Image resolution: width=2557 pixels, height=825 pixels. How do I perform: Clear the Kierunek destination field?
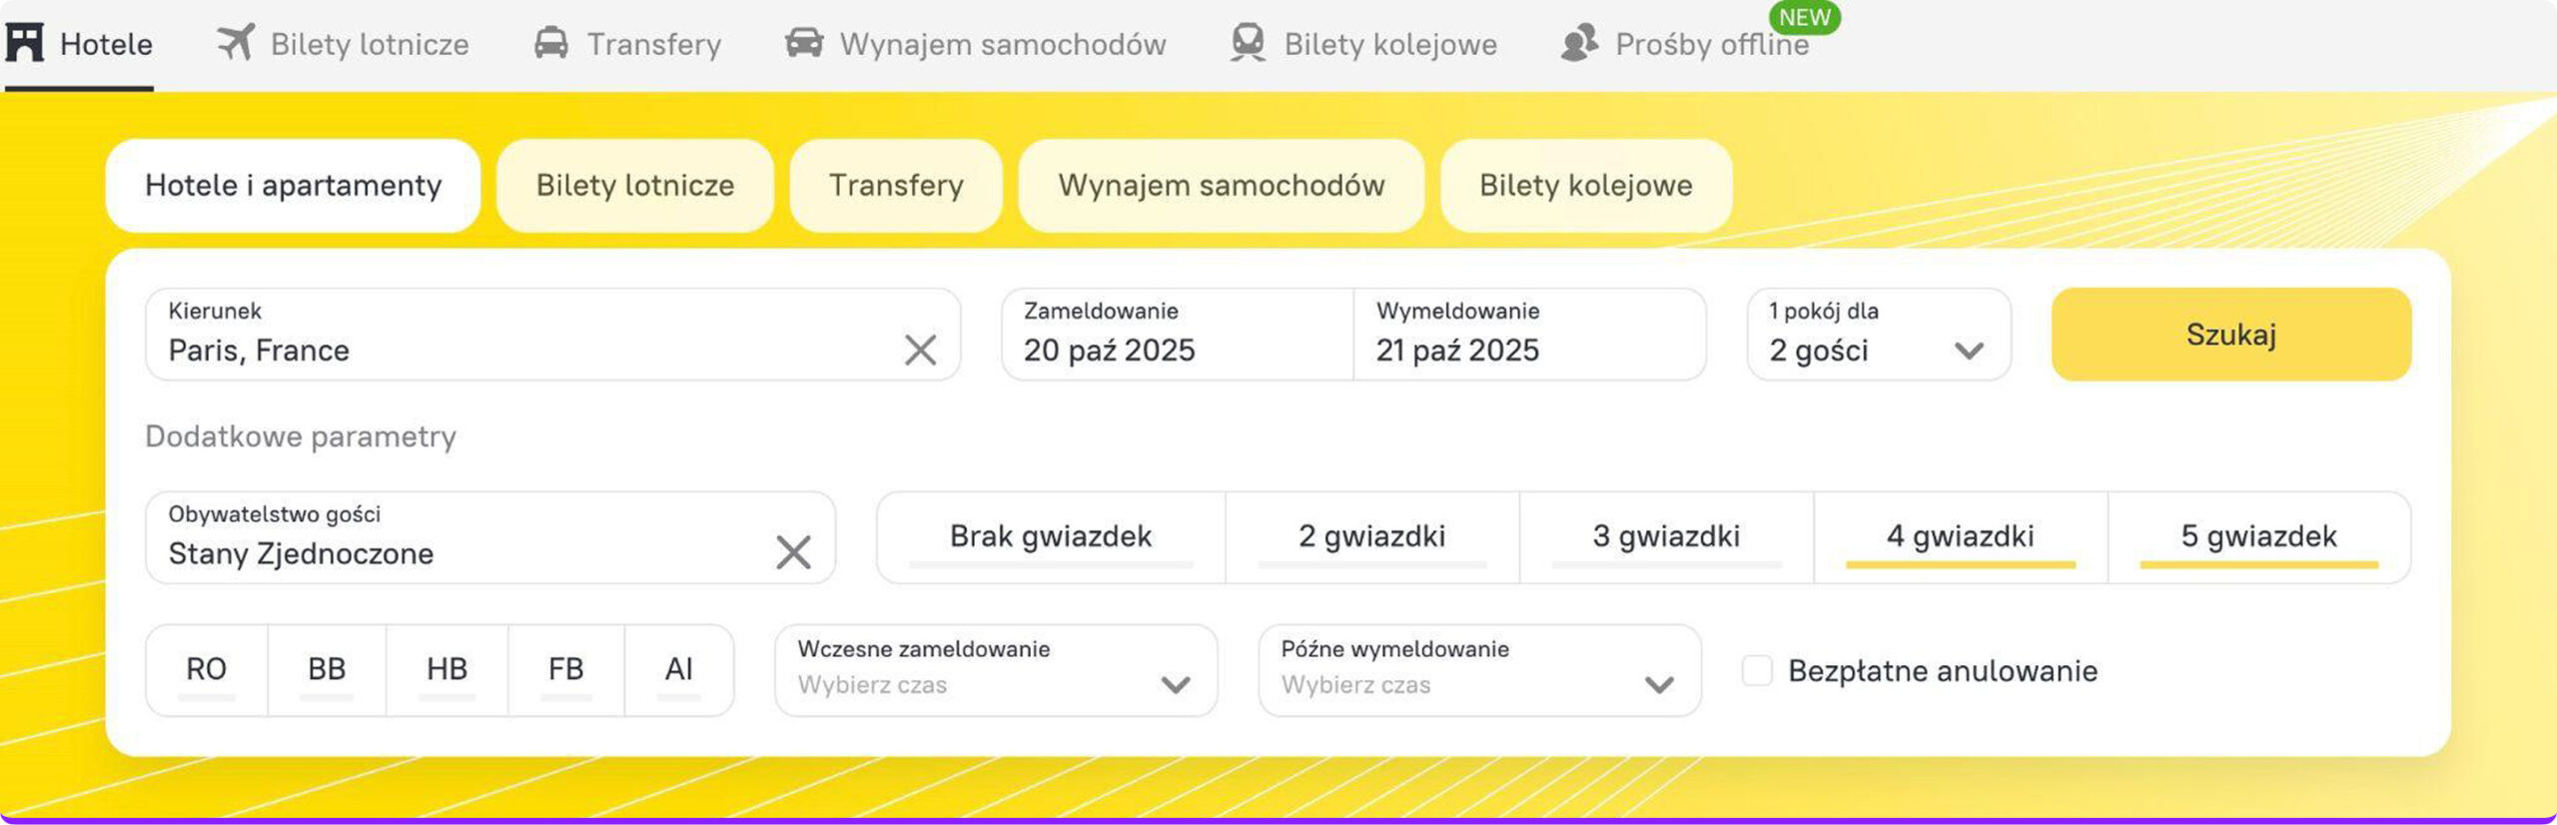920,350
